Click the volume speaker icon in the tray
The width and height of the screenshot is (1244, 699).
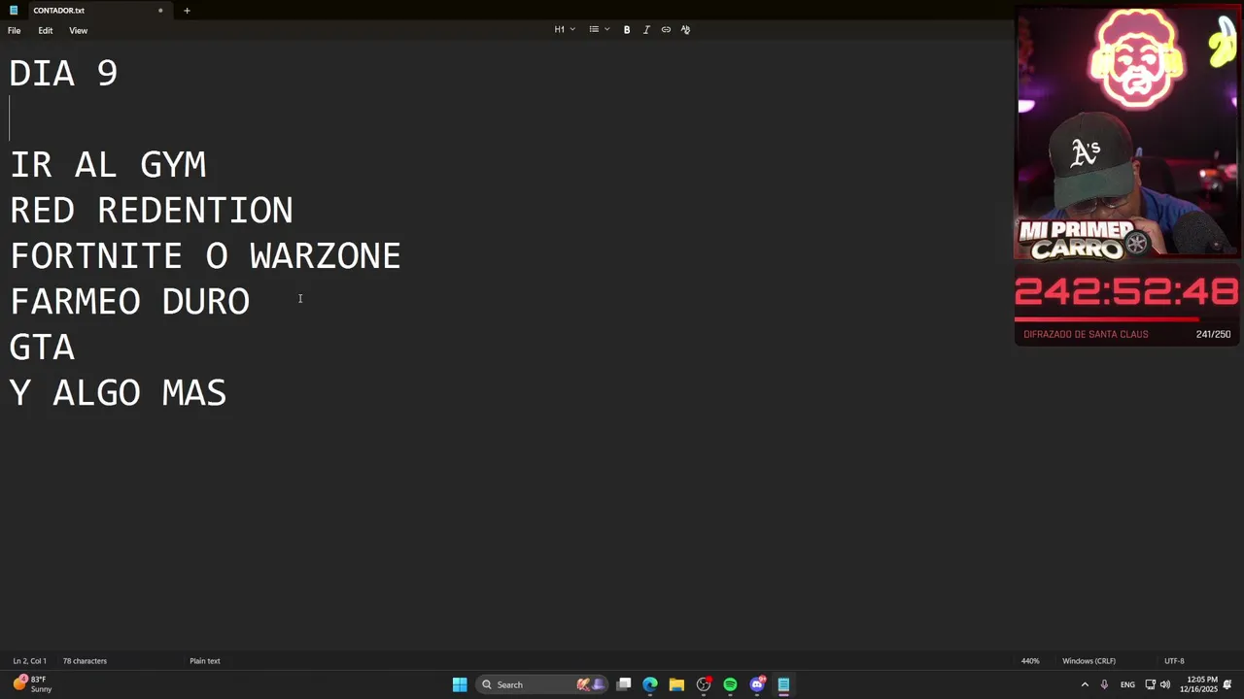pyautogui.click(x=1165, y=684)
